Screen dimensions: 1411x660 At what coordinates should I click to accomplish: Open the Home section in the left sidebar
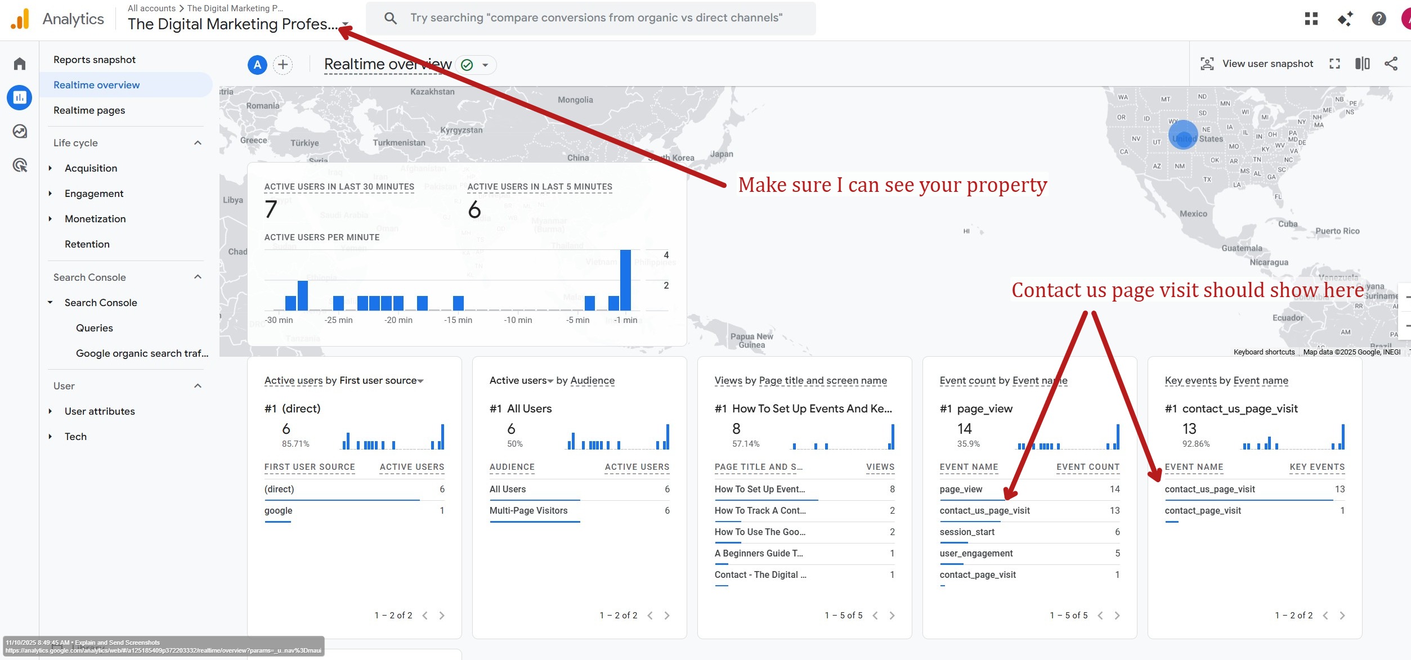click(x=19, y=63)
